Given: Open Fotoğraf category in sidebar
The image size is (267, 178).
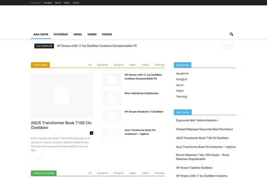Looking at the screenshot, I should pos(182,79).
